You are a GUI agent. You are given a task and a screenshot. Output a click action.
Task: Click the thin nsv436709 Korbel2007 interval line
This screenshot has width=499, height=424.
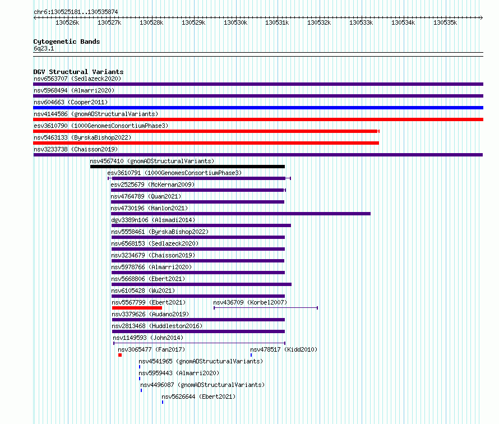coord(266,308)
